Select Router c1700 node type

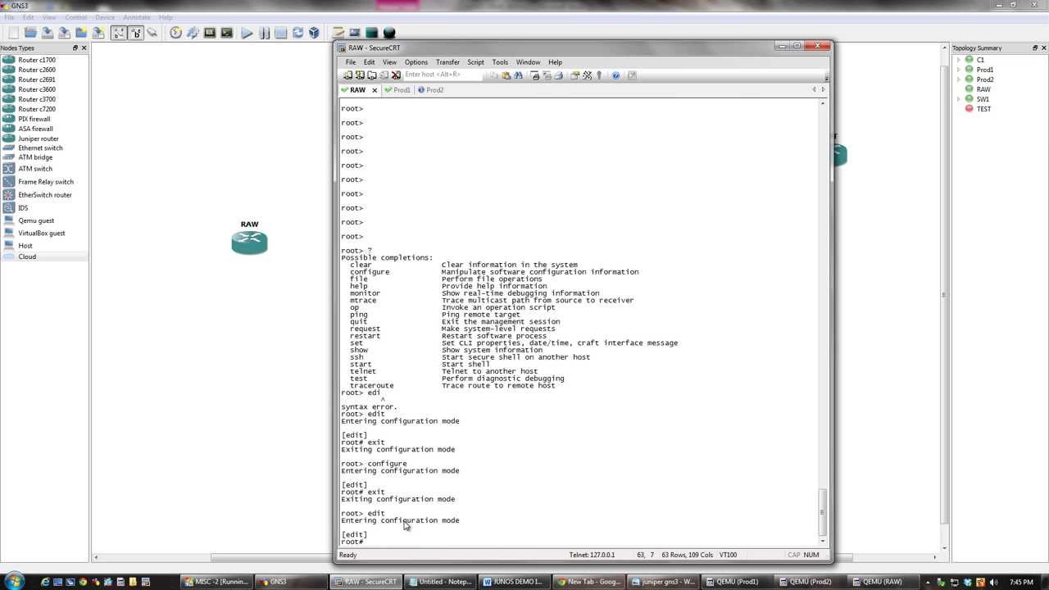[x=37, y=60]
